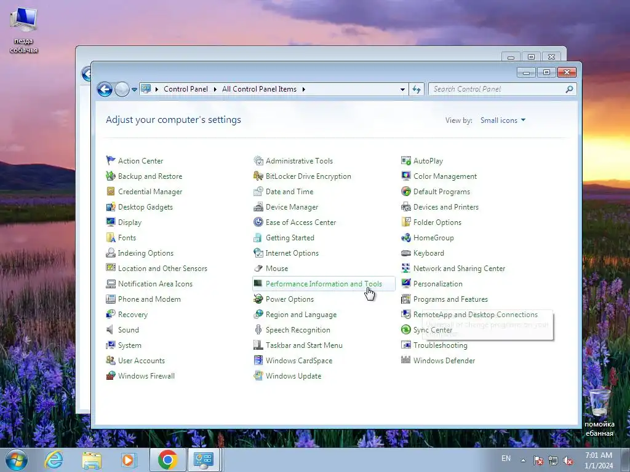
Task: Click the Devices and Printers icon
Action: [406, 206]
